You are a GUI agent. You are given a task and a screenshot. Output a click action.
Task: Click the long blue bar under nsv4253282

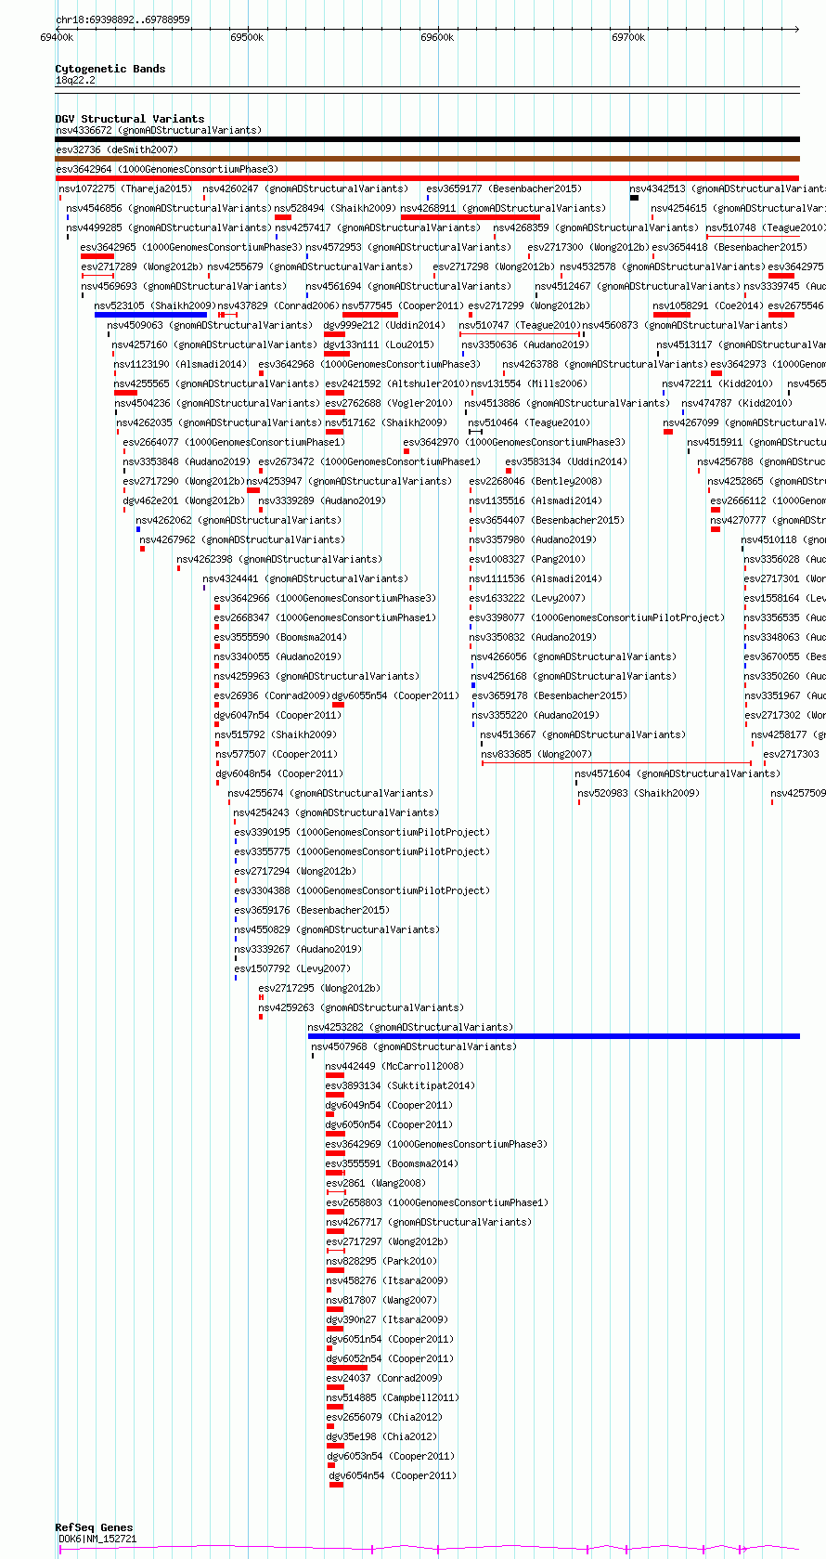pyautogui.click(x=553, y=1036)
